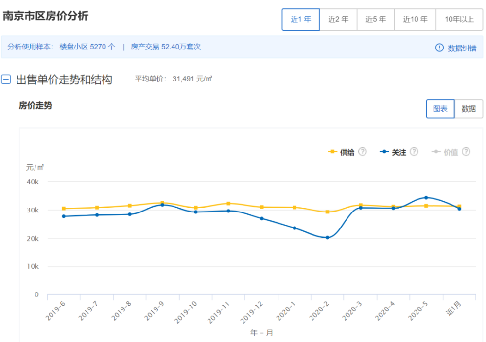Collapse the 出售单价走势和结构 section
The image size is (486, 342).
click(x=6, y=80)
